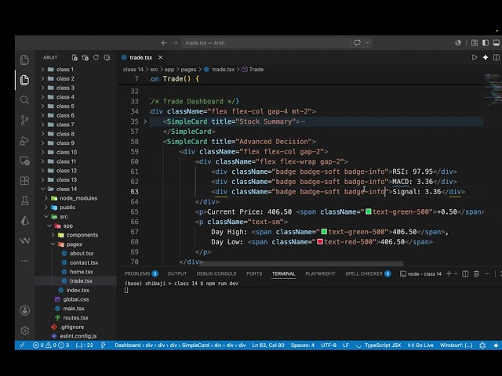The image size is (502, 376).
Task: Open the green color swatch on line 65
Action: [x=369, y=211]
